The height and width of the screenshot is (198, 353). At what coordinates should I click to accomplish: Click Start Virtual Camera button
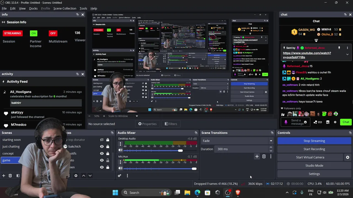[310, 157]
